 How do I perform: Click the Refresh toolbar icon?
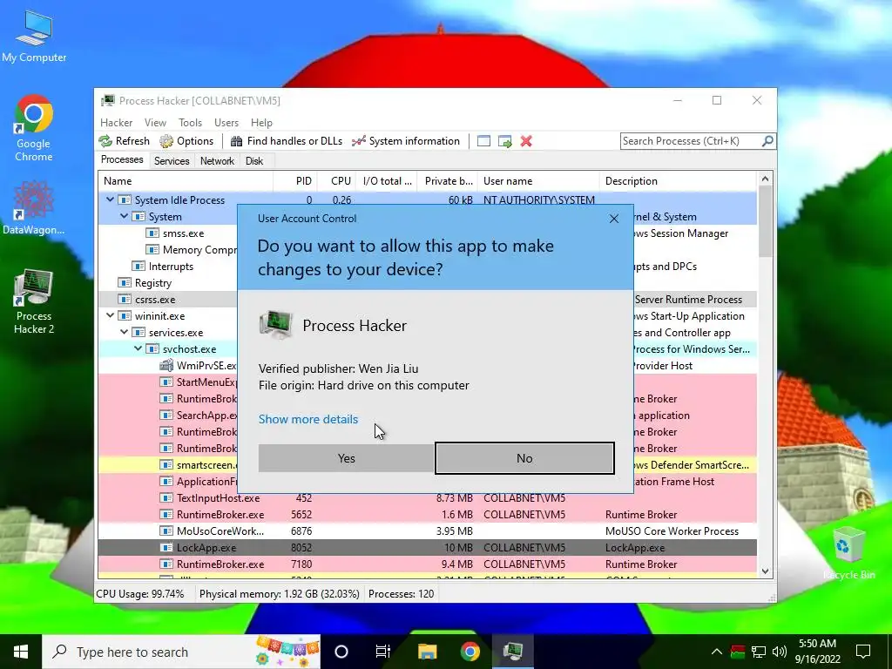point(105,141)
